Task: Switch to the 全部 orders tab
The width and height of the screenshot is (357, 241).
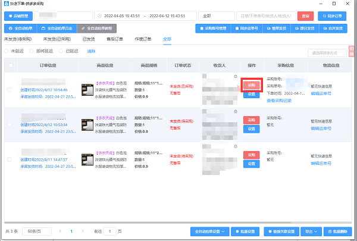Action: pyautogui.click(x=167, y=39)
